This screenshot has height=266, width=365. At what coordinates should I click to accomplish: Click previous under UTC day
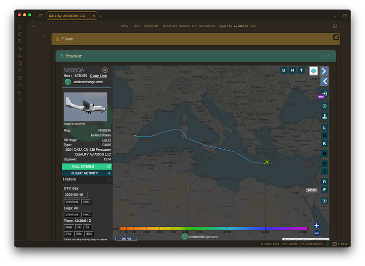(x=72, y=202)
